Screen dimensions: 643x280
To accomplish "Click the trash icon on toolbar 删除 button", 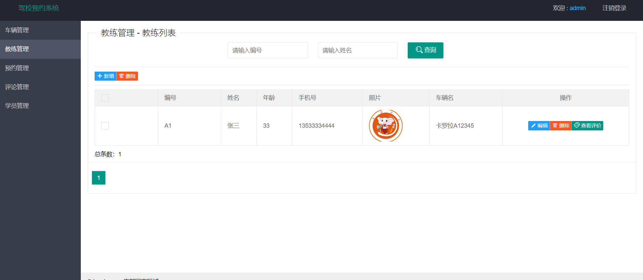I will (122, 76).
